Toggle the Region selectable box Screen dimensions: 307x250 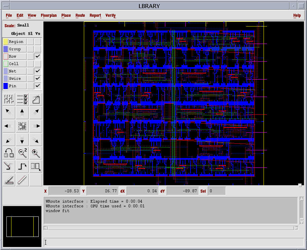click(30, 42)
